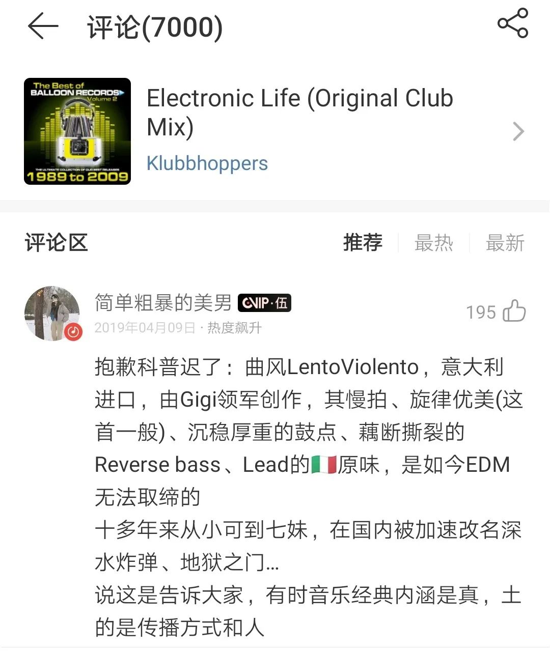Open the share icon at top right
550x653 pixels.
[x=513, y=23]
